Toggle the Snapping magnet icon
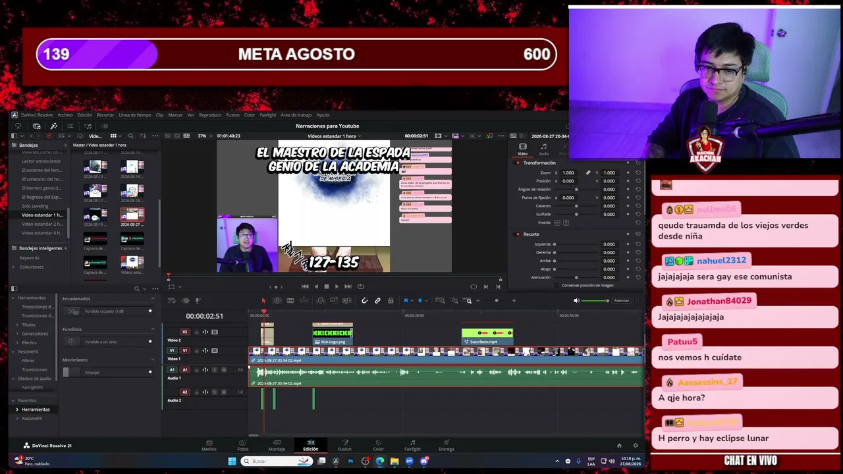This screenshot has width=843, height=474. pyautogui.click(x=364, y=301)
